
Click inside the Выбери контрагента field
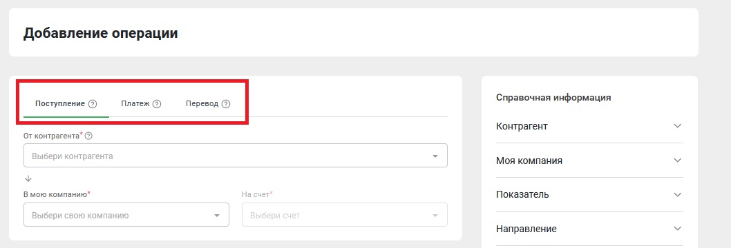coord(236,156)
